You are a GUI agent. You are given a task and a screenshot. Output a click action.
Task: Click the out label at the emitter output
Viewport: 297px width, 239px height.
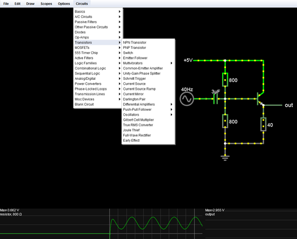coord(289,105)
